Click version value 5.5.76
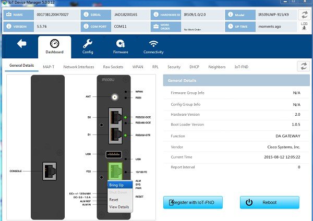The height and width of the screenshot is (221, 313). pos(42,27)
